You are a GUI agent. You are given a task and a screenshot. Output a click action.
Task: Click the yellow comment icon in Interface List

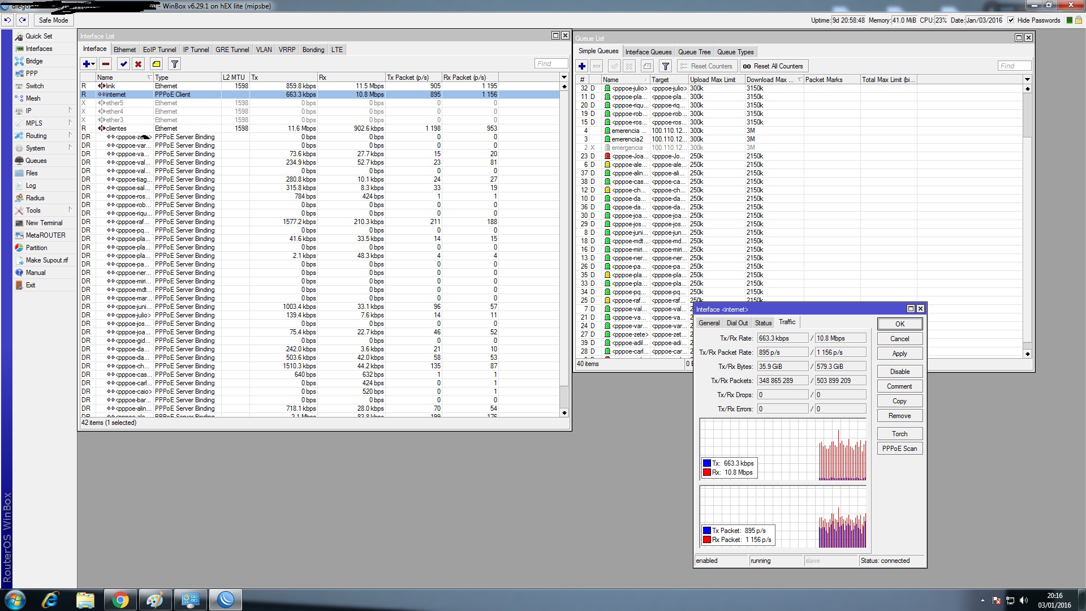157,64
